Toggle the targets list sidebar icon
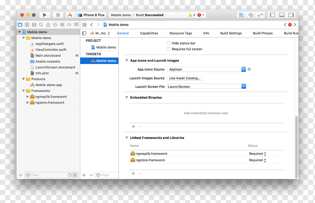315x203 pixels. 84,33
